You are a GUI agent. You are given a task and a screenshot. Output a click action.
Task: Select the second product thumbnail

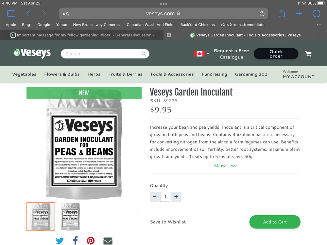[x=70, y=217]
